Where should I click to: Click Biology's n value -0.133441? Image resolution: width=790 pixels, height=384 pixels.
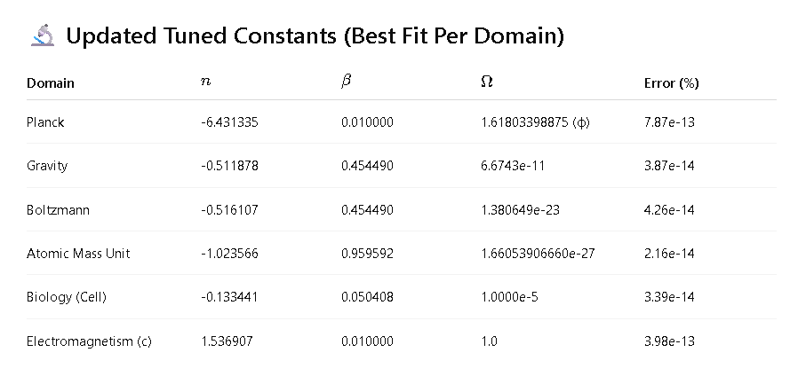(x=229, y=297)
